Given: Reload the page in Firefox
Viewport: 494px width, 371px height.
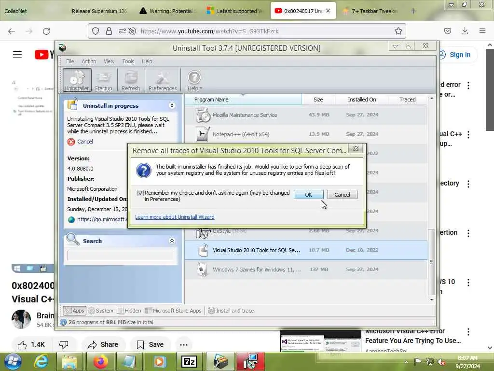Looking at the screenshot, I should coord(46,31).
